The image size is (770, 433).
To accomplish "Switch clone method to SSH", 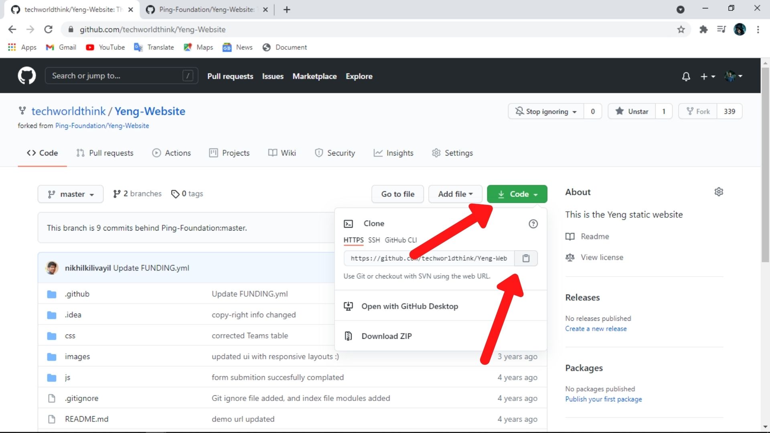I will 374,240.
